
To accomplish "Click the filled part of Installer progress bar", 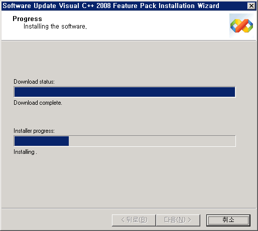I will click(42, 141).
